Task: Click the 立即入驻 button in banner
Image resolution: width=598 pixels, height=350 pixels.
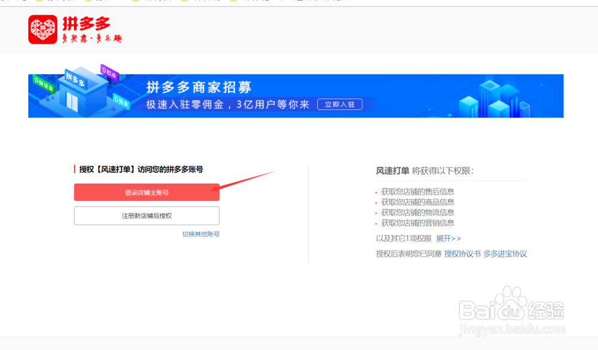Action: tap(340, 105)
